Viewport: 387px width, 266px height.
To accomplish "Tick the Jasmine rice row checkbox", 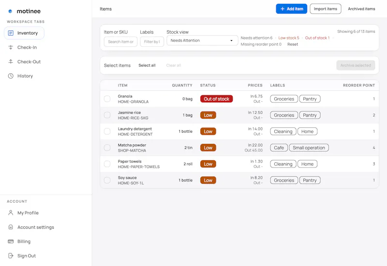I will pyautogui.click(x=107, y=115).
